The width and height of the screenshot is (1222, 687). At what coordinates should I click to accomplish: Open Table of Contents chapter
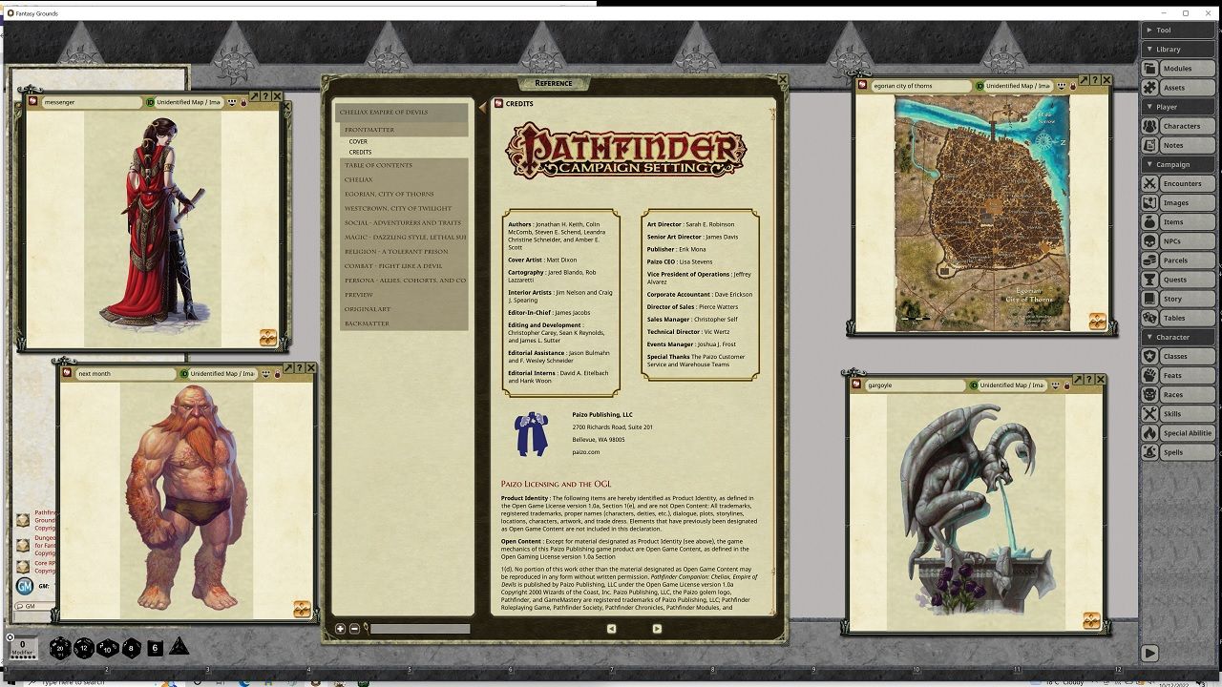(404, 165)
